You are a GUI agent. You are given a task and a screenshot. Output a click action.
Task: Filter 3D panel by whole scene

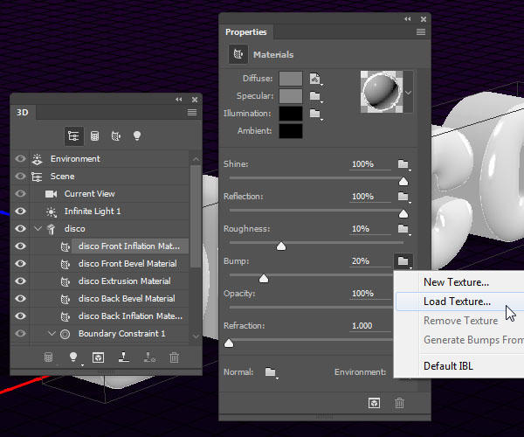[x=74, y=136]
